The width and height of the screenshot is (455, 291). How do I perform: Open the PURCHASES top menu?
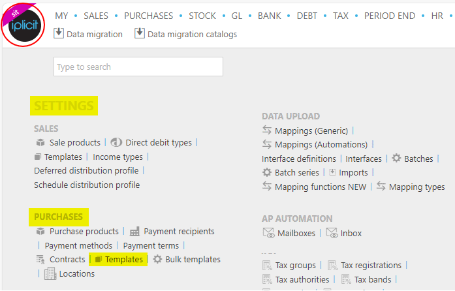[148, 16]
